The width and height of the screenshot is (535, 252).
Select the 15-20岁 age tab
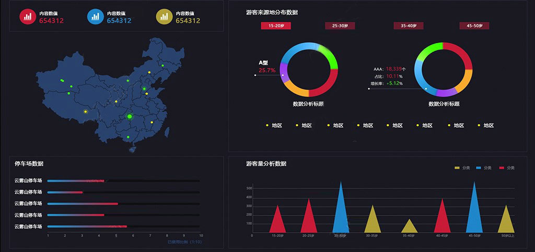pos(275,26)
